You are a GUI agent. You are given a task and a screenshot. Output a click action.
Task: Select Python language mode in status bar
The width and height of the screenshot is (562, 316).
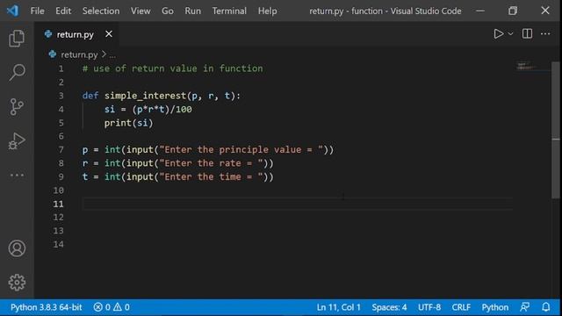coord(494,307)
